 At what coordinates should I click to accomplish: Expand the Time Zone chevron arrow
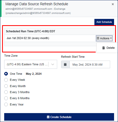tap(53, 64)
